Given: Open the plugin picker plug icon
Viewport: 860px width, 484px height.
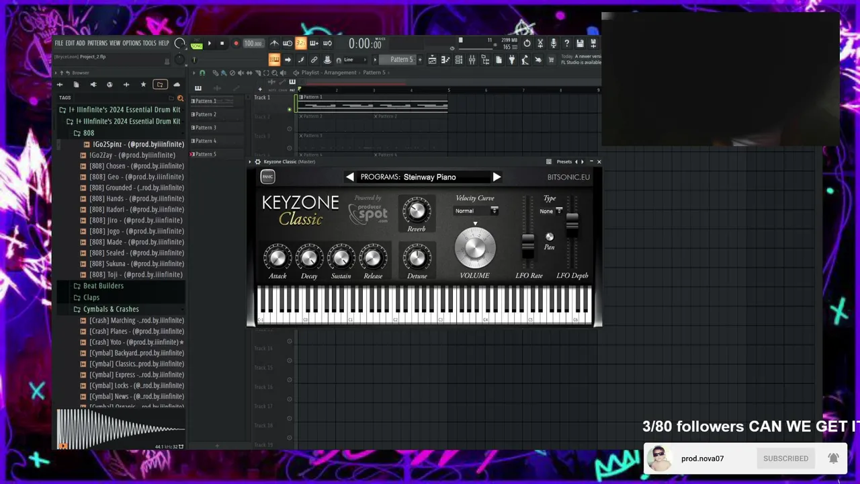Looking at the screenshot, I should pyautogui.click(x=511, y=60).
